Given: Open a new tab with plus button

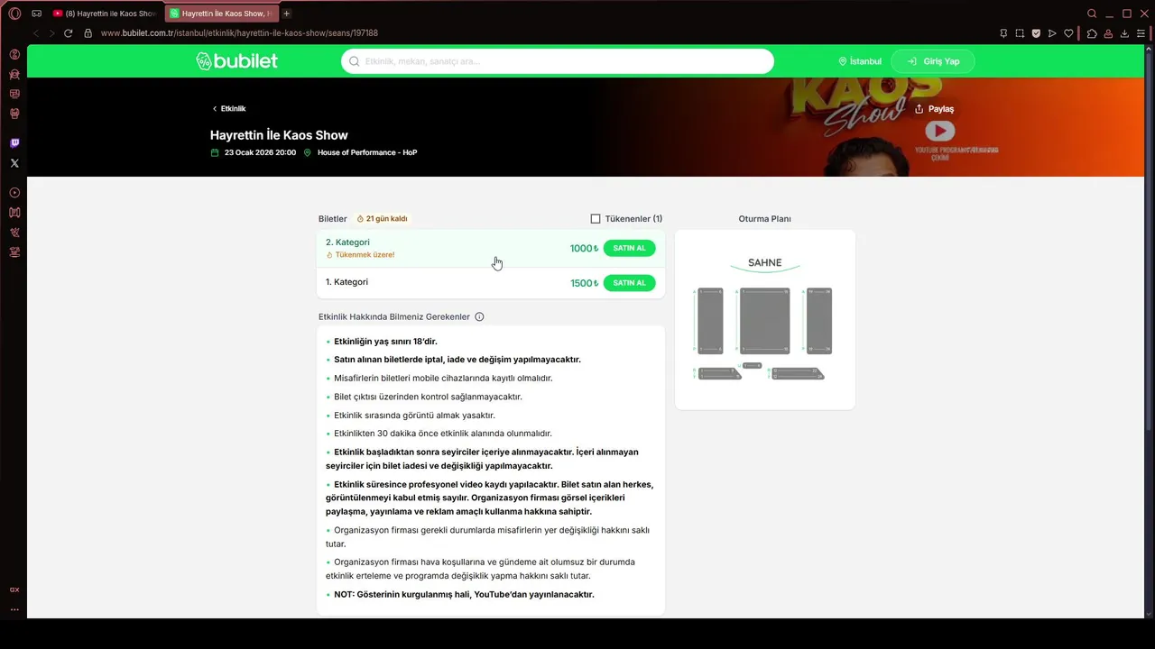Looking at the screenshot, I should [x=287, y=14].
